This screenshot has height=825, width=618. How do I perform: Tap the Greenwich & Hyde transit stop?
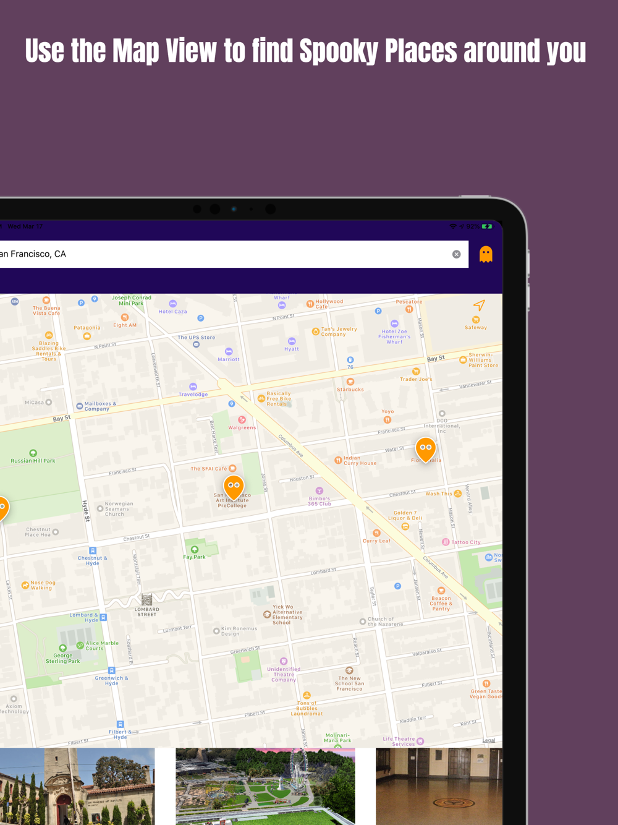coord(111,670)
